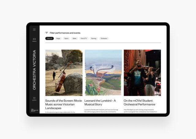Select the Orchestra filter chip
196x139 pixels.
[x=104, y=38]
